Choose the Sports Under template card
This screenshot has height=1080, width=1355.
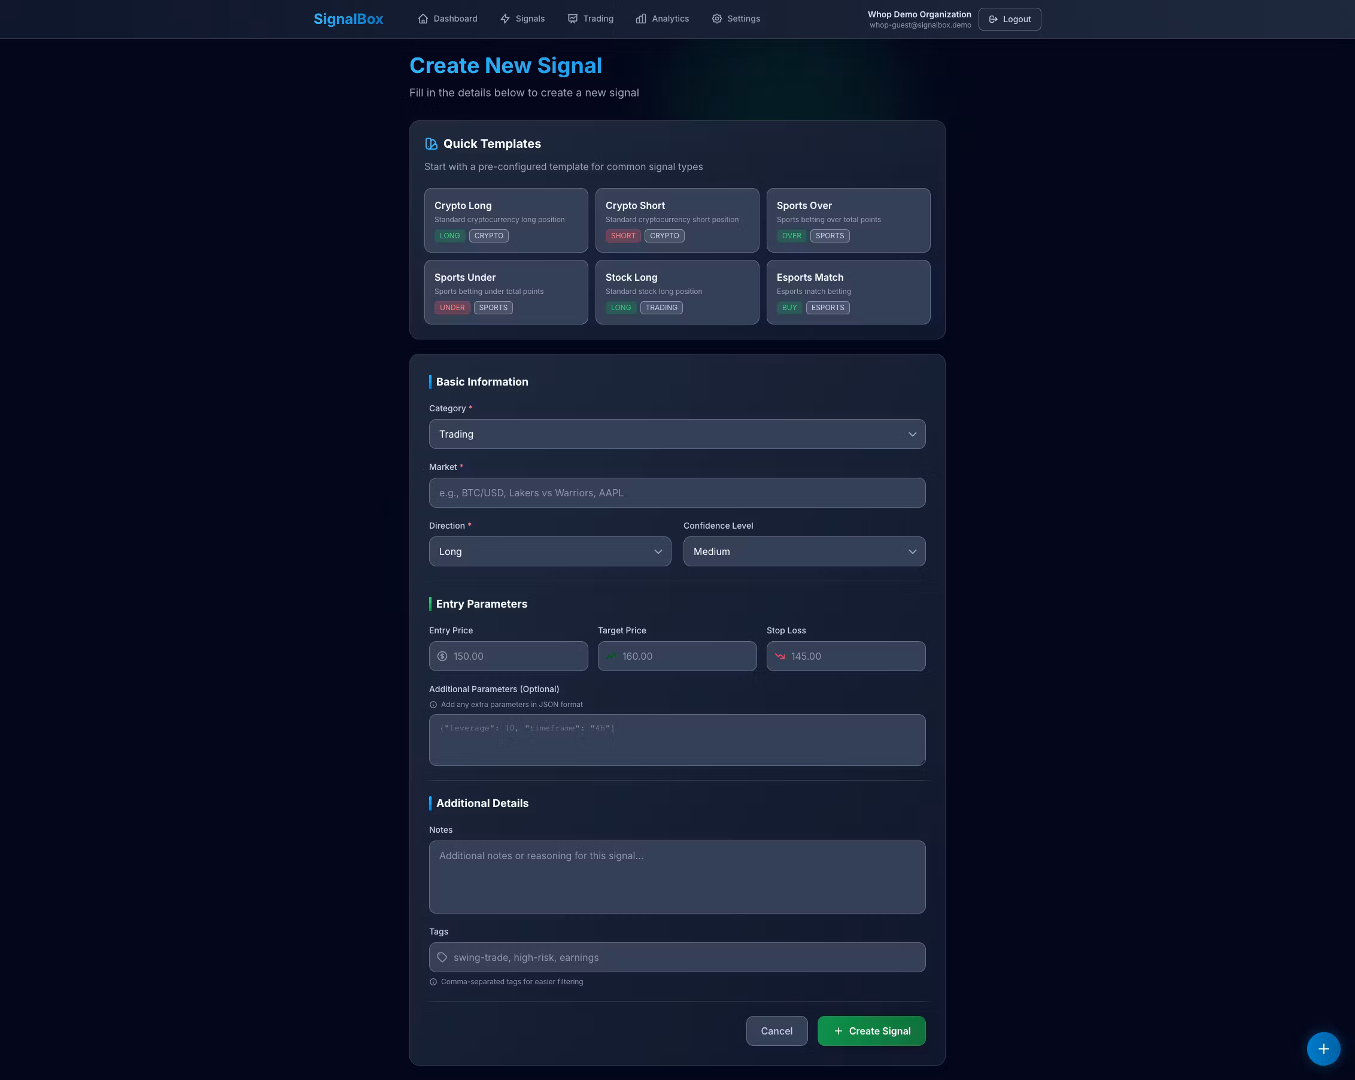(x=506, y=292)
